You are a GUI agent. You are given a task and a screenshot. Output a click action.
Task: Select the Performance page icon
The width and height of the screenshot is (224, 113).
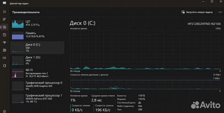(4, 27)
